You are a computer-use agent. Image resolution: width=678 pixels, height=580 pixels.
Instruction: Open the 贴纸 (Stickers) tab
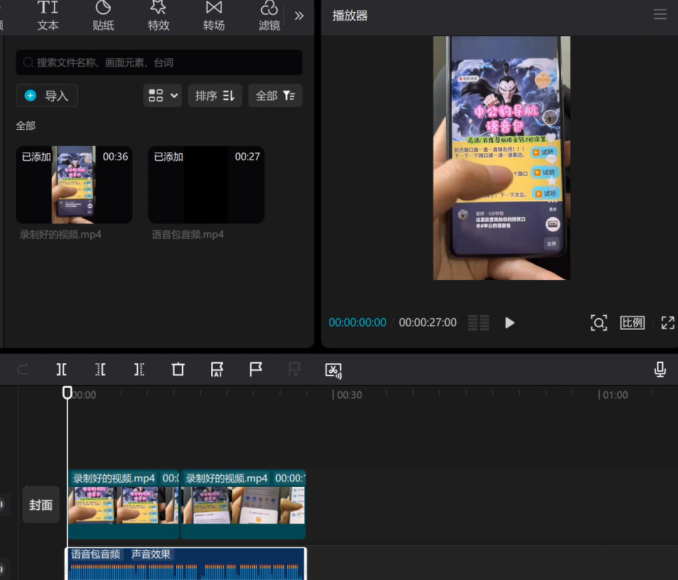103,16
